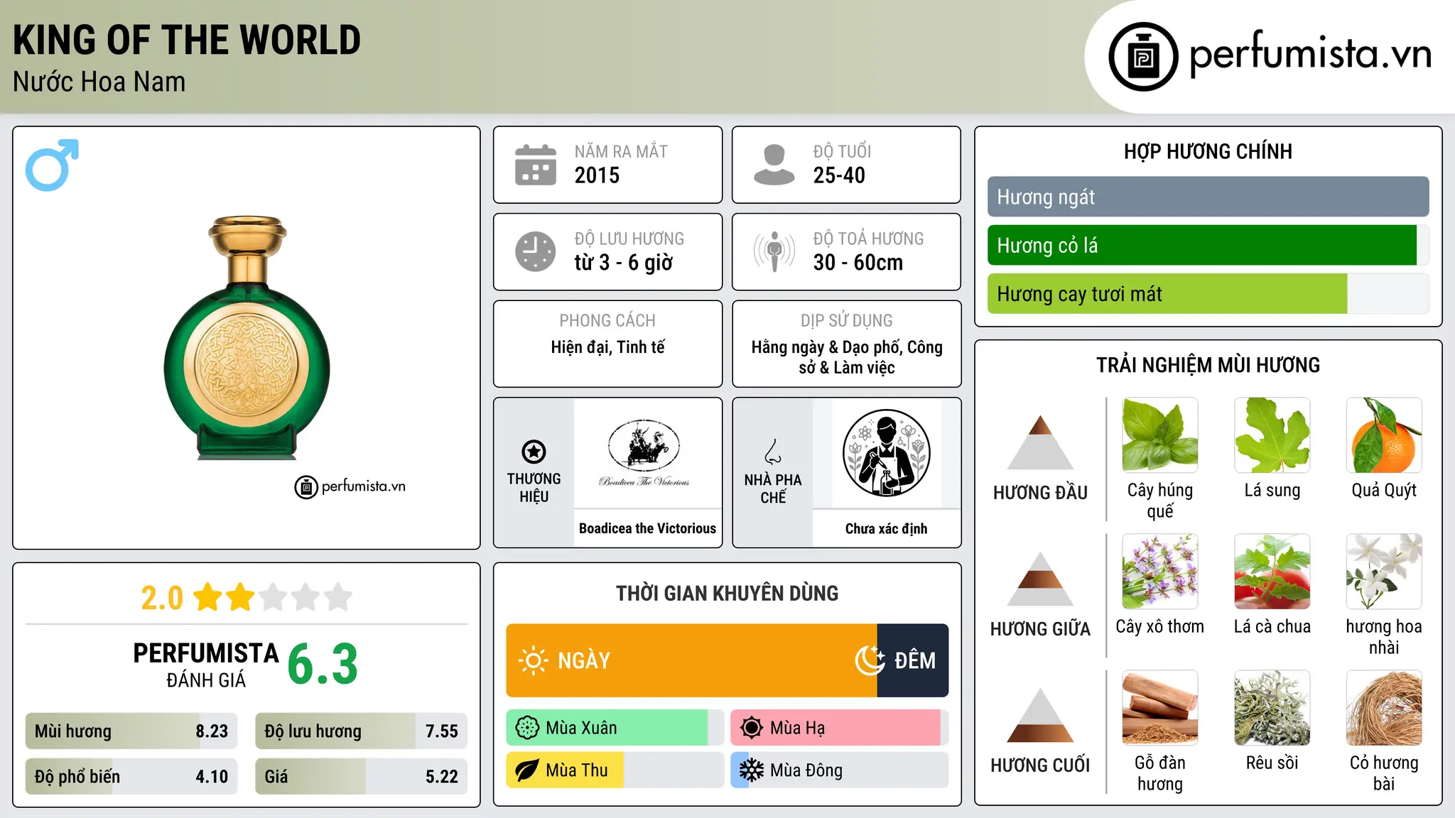Click the Hằng ngày & Dạo phố occasion text
Viewport: 1455px width, 818px height.
tap(847, 357)
